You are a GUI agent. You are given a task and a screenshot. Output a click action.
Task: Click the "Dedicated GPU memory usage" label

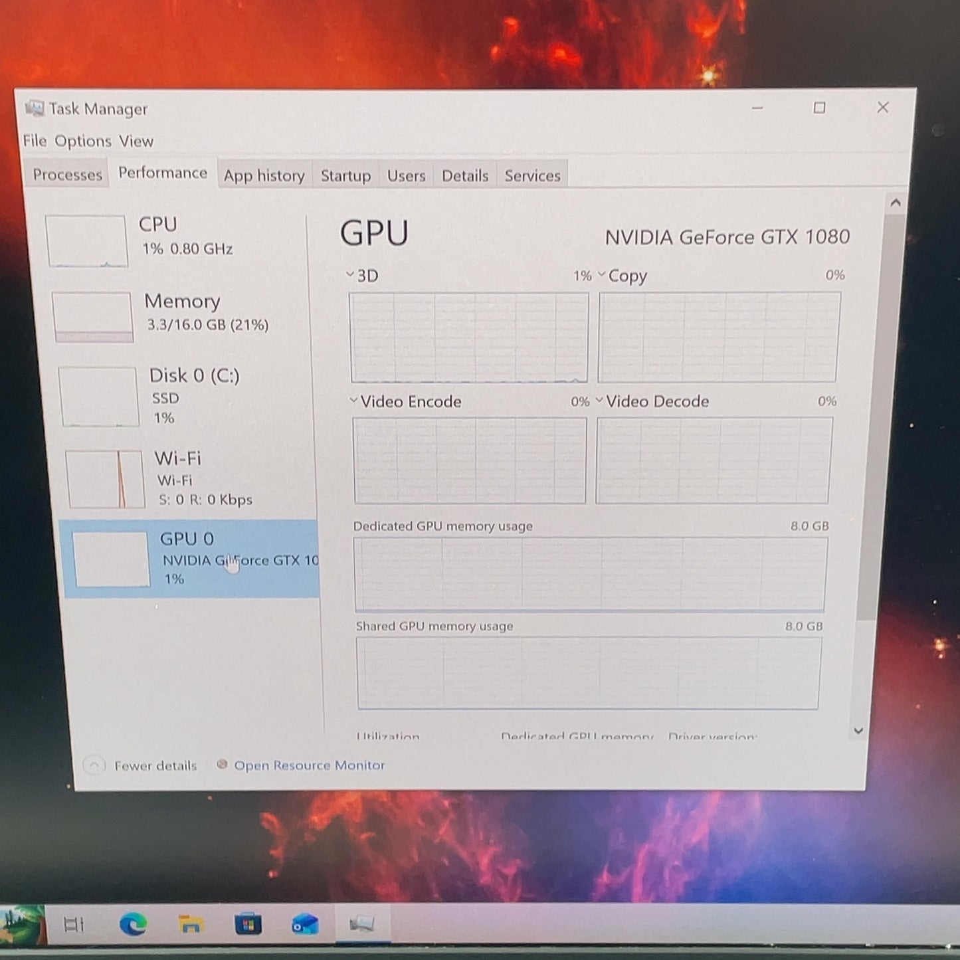pos(443,526)
